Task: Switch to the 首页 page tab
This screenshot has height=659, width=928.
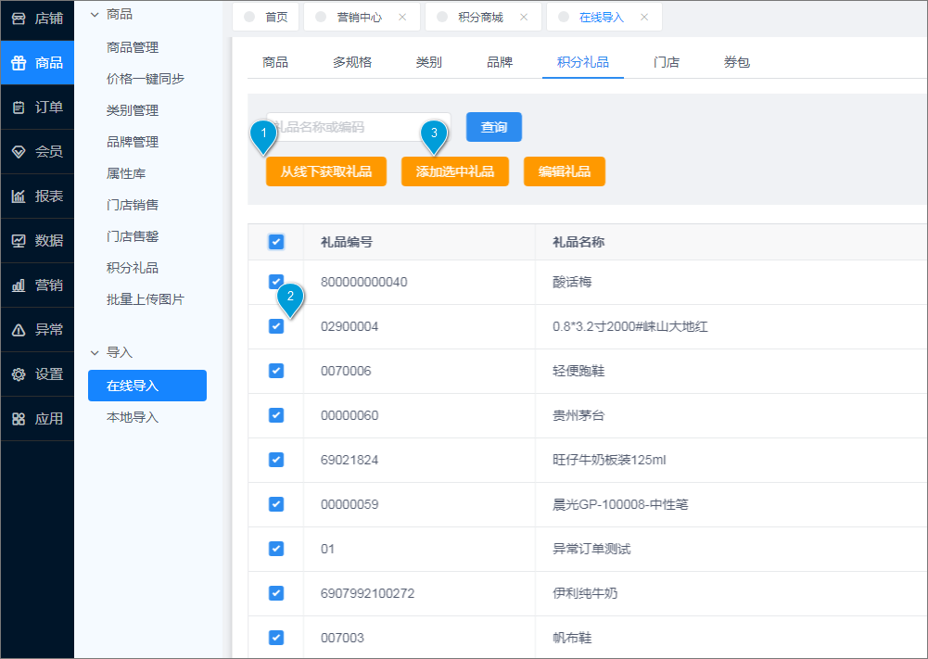Action: pyautogui.click(x=266, y=18)
